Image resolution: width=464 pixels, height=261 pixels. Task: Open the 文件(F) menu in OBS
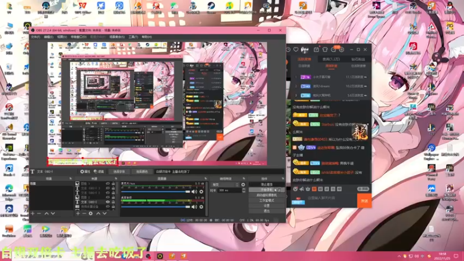[x=35, y=37]
